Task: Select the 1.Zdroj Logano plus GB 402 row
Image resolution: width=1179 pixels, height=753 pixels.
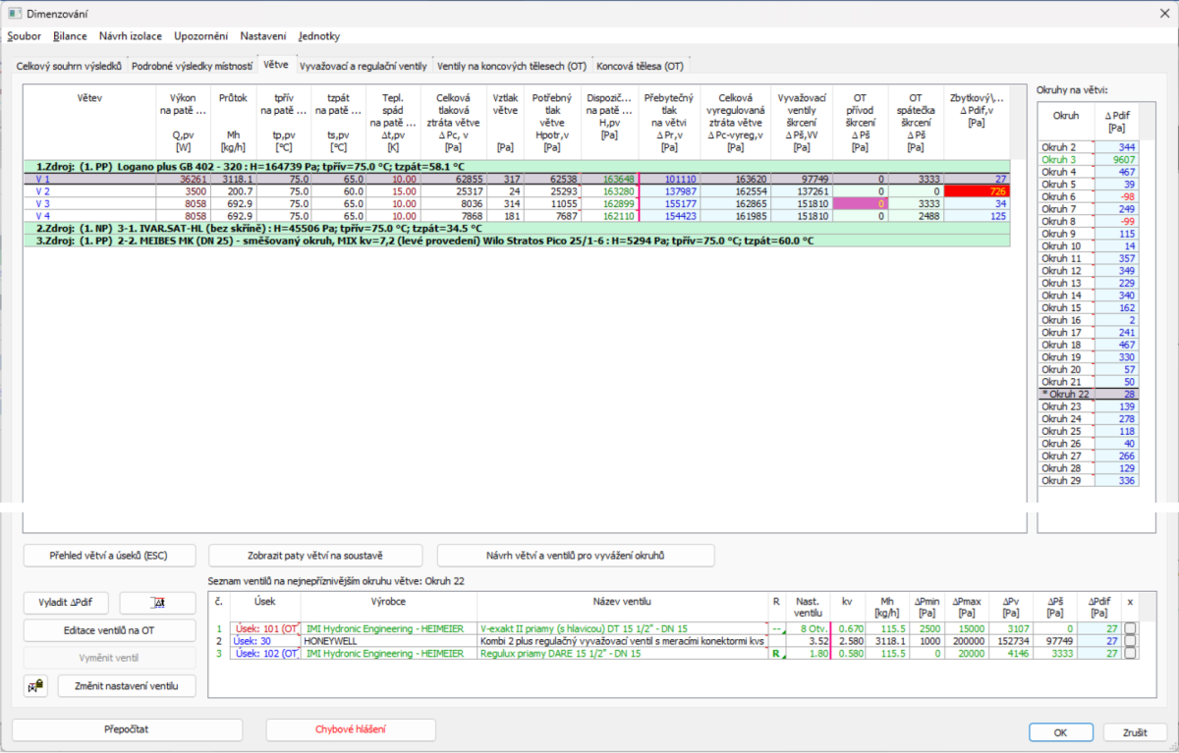Action: [x=516, y=167]
